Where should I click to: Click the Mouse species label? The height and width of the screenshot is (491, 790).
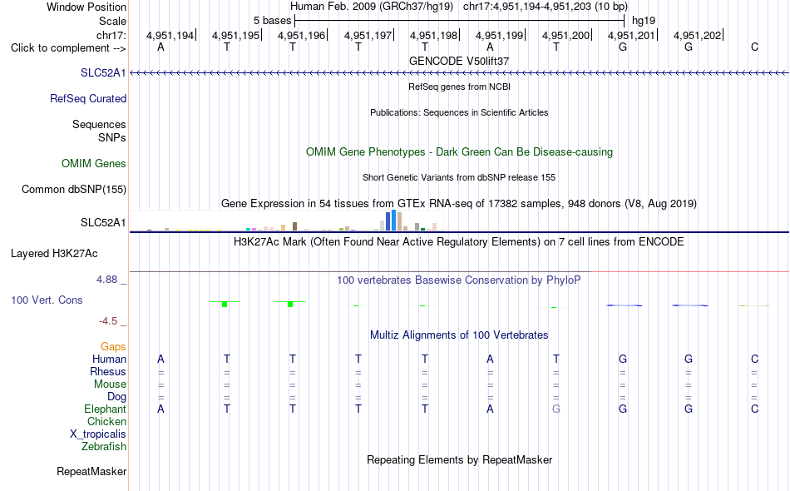tap(111, 384)
